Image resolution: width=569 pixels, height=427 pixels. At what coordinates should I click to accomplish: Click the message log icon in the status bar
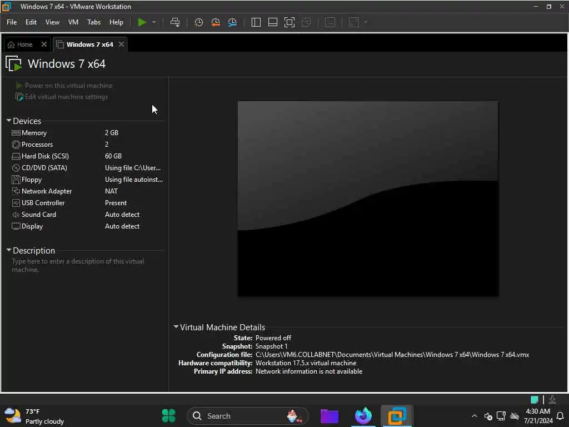click(534, 400)
